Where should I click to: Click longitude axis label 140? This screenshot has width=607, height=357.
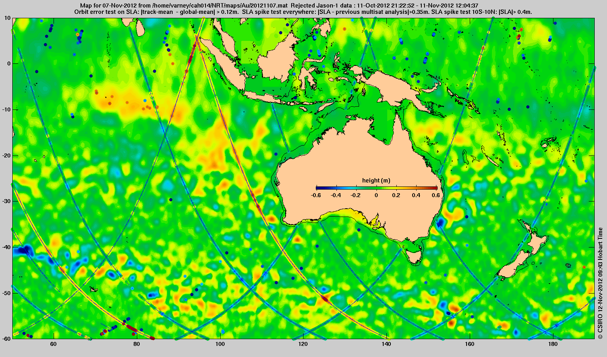(x=386, y=344)
